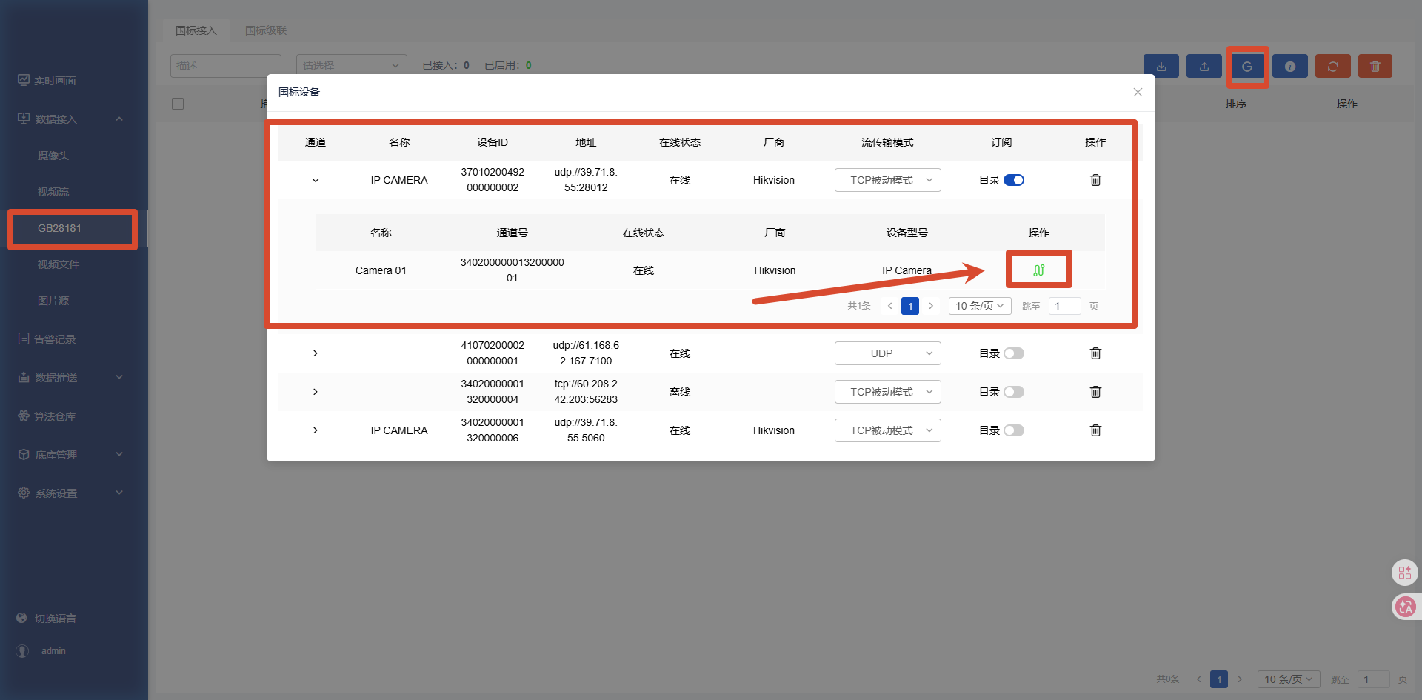The height and width of the screenshot is (700, 1422).
Task: Open stream mode dropdown for 34020000001320000006
Action: 887,430
